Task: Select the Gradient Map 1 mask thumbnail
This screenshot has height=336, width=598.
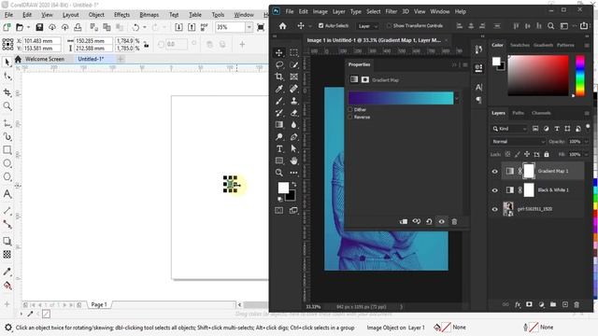Action: 529,171
